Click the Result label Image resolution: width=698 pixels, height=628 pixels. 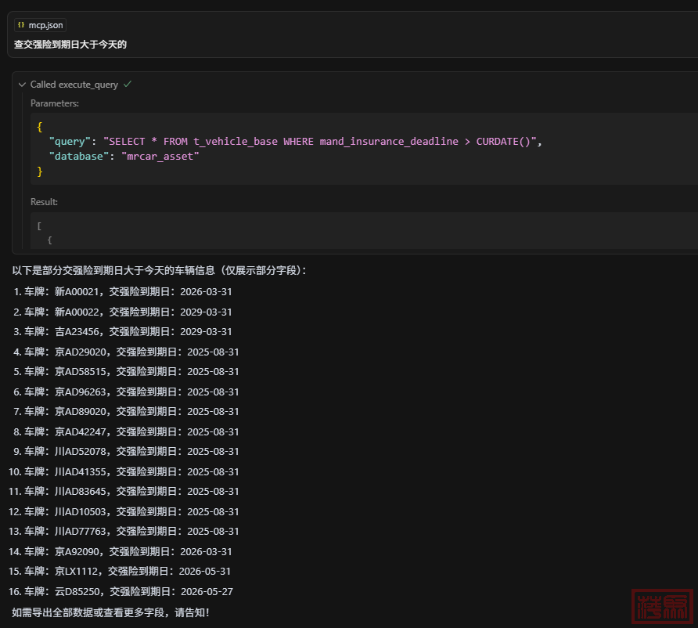[x=44, y=202]
